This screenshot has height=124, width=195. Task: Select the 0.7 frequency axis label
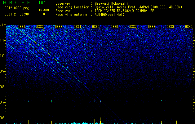[x=2, y=102]
